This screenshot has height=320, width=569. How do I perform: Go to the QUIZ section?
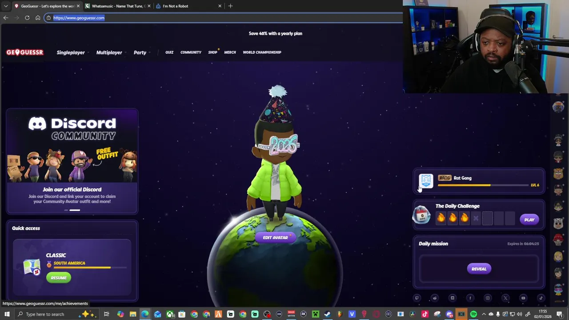click(x=169, y=52)
